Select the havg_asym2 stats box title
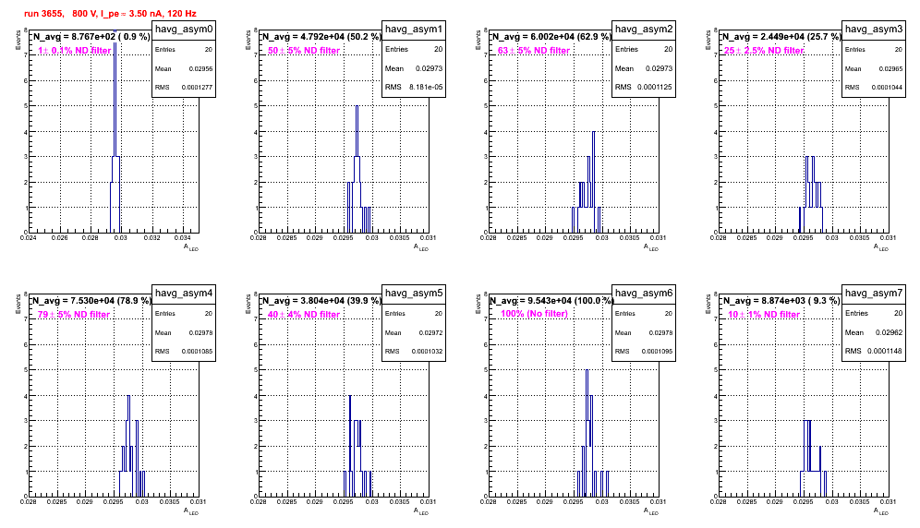The height and width of the screenshot is (528, 920). point(644,29)
